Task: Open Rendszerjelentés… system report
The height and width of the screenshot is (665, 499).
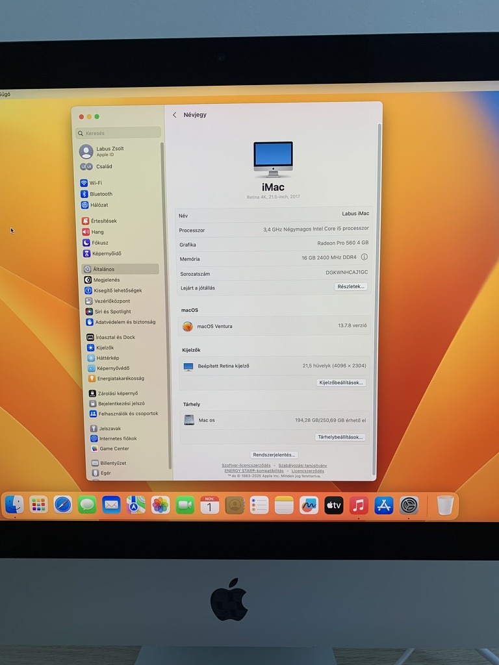Action: (274, 455)
